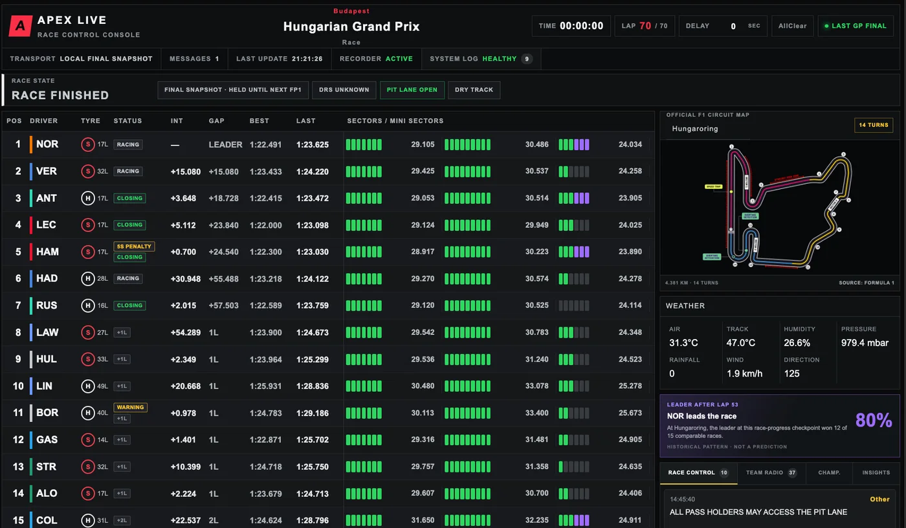Click the Recorder Active status
This screenshot has height=528, width=906.
[376, 59]
